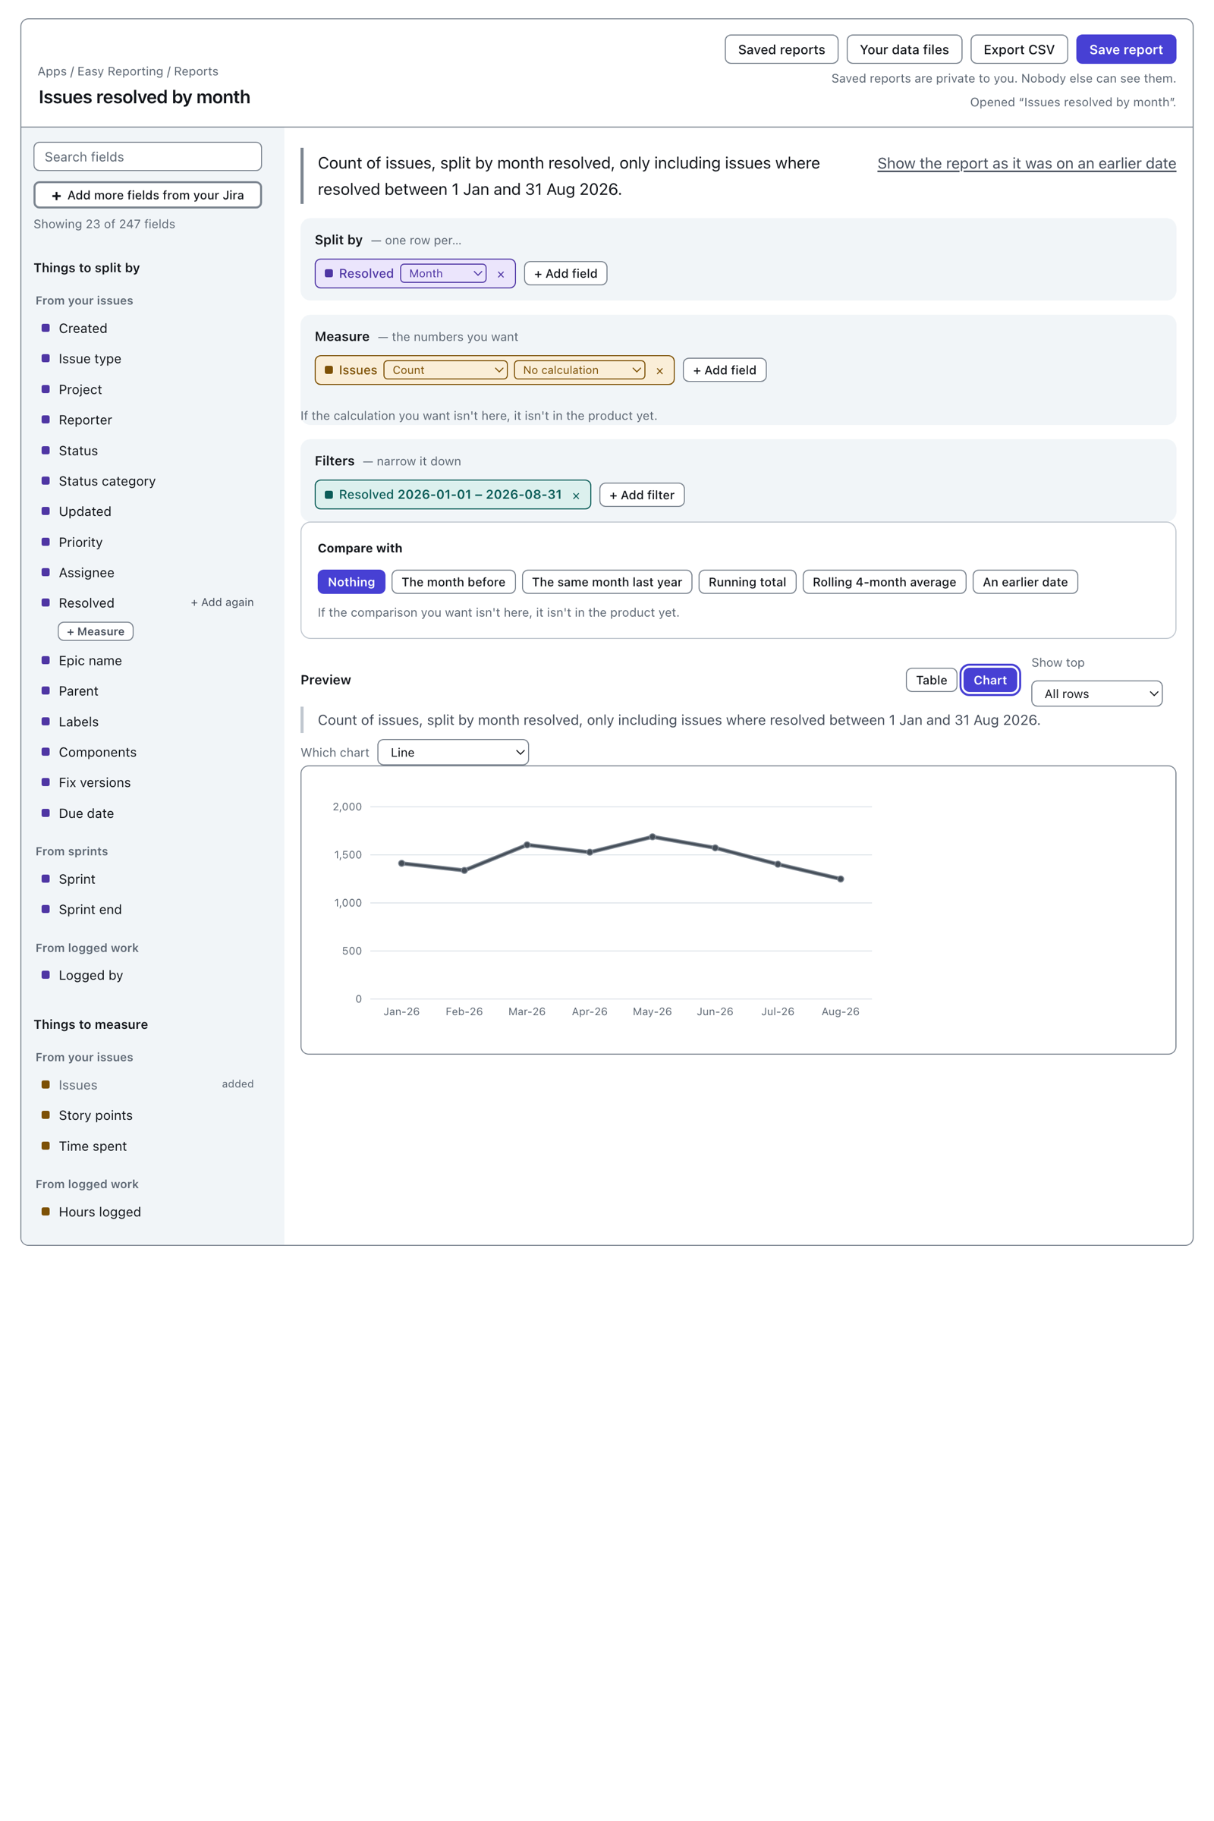Click the Search fields input

(x=148, y=156)
